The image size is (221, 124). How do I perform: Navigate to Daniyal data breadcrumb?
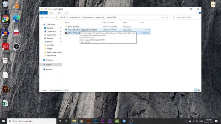point(88,18)
